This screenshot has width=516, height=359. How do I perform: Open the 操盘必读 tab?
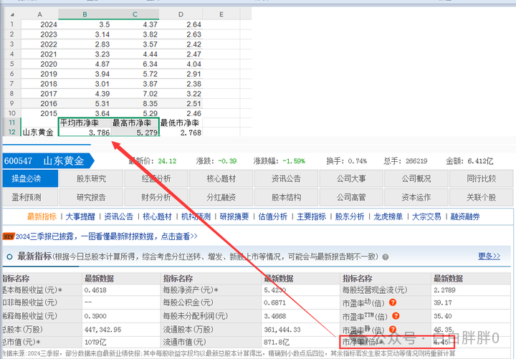[x=30, y=178]
